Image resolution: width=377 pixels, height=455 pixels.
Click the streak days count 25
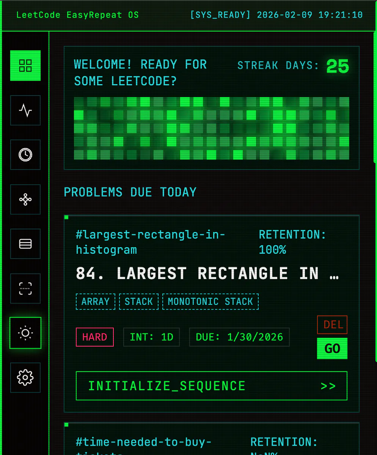coord(338,67)
